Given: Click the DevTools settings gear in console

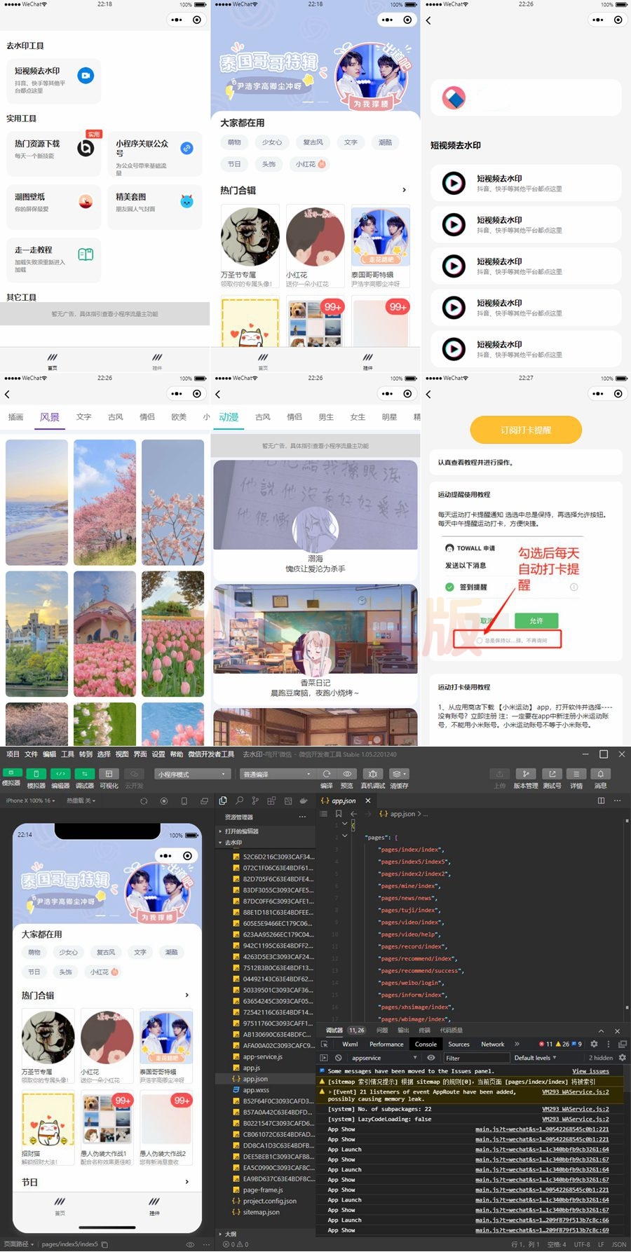Looking at the screenshot, I should 594,1044.
